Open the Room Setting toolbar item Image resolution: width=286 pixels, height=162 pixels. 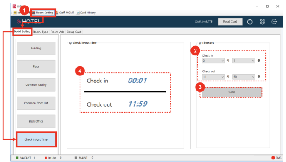tap(43, 13)
